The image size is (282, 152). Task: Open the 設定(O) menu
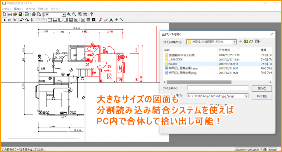pyautogui.click(x=43, y=9)
